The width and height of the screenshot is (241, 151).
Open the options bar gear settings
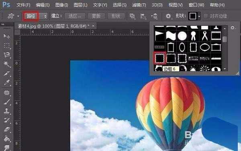point(168,16)
